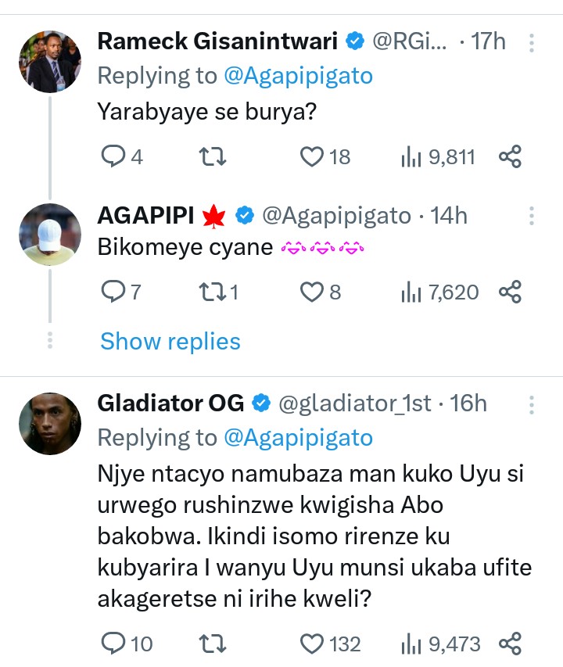This screenshot has height=667, width=563.
Task: Open more options on Rameck's tweet
Action: (x=532, y=42)
